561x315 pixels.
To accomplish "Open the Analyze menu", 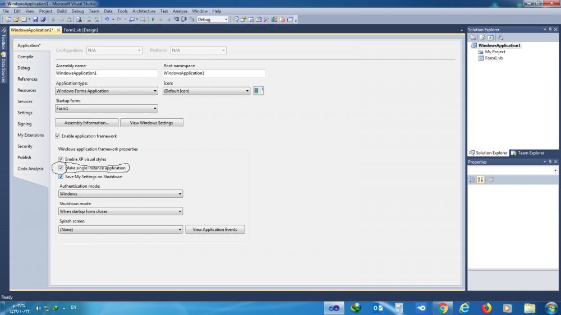I will 180,11.
